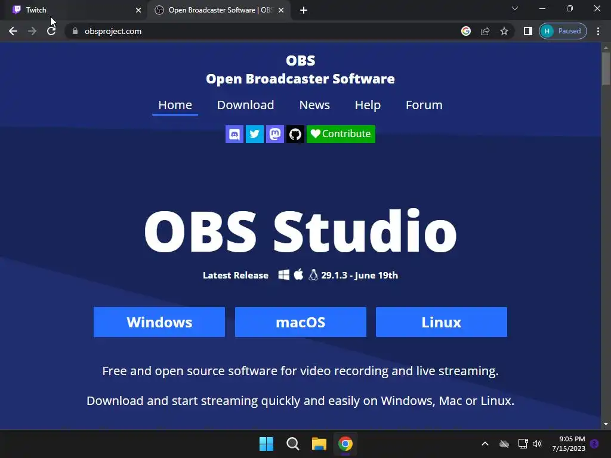Image resolution: width=611 pixels, height=458 pixels.
Task: Open the News nav item
Action: click(x=314, y=105)
